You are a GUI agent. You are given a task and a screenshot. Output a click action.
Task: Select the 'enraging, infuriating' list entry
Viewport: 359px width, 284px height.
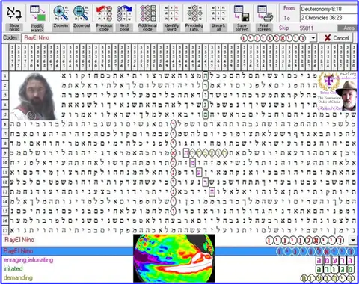click(28, 260)
